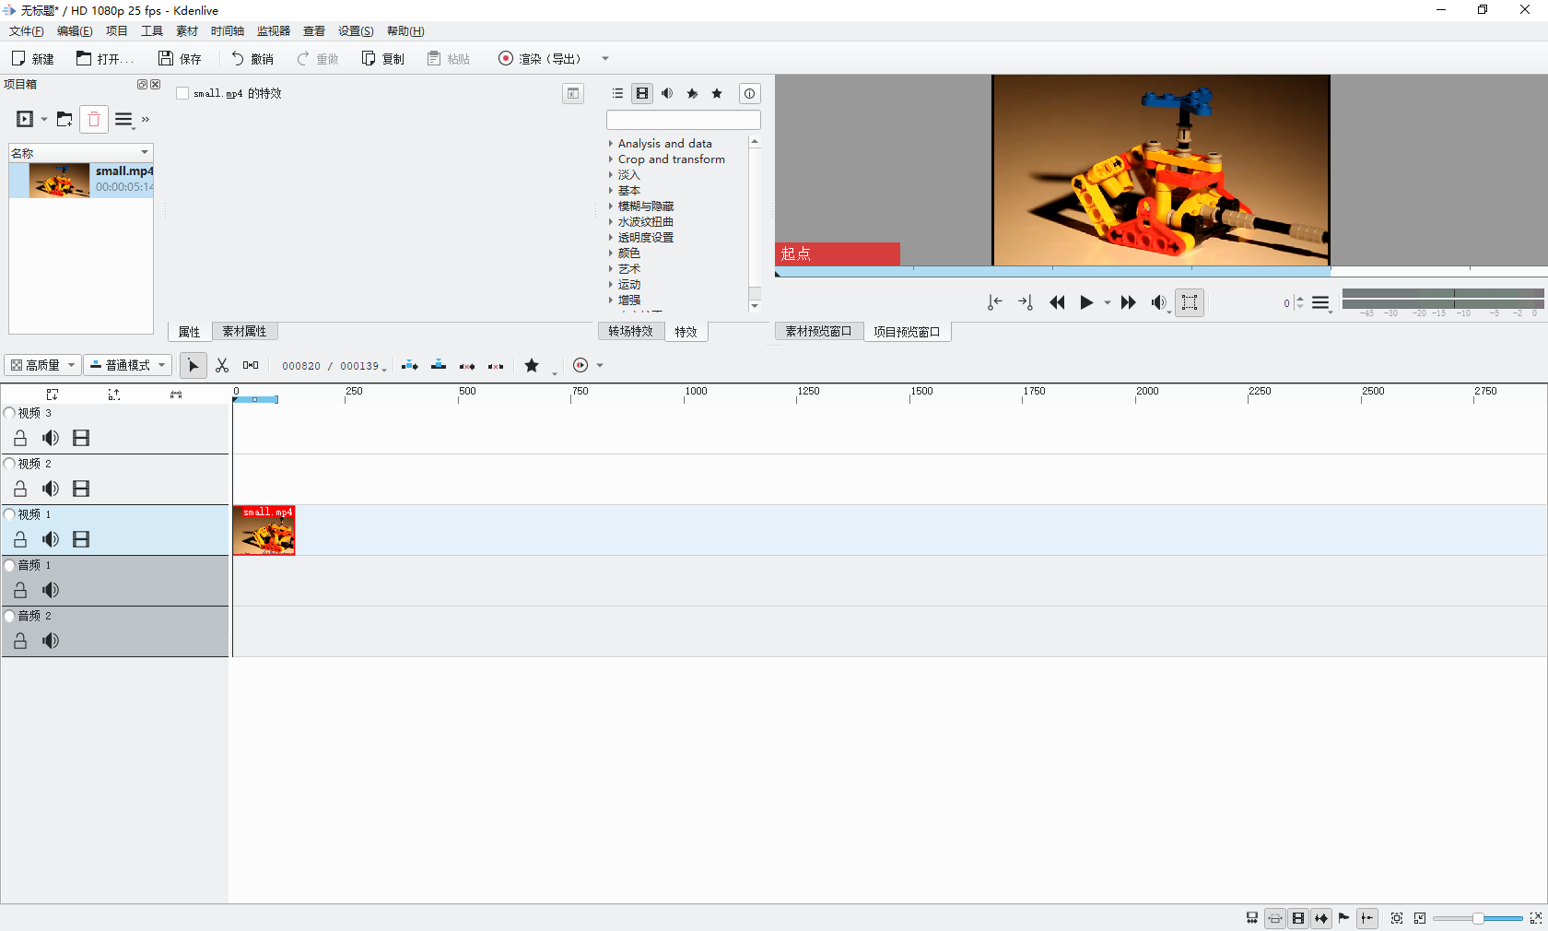Select the spacer tool
Screen dimensions: 1548x931
coord(251,366)
